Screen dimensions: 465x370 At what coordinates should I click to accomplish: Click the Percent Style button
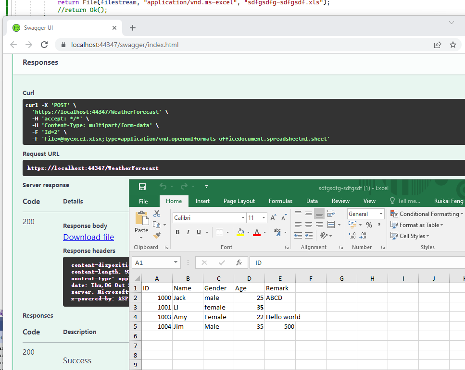tap(369, 225)
